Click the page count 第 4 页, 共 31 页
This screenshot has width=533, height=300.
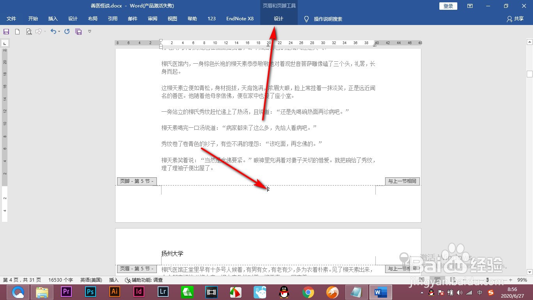[22, 280]
